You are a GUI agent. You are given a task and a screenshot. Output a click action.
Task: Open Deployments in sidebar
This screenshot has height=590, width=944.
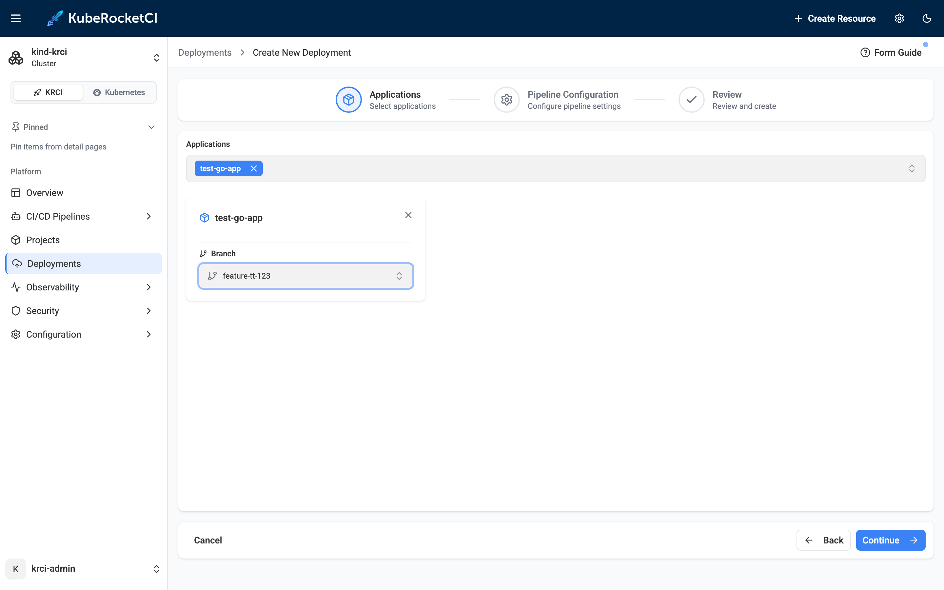[x=84, y=264]
